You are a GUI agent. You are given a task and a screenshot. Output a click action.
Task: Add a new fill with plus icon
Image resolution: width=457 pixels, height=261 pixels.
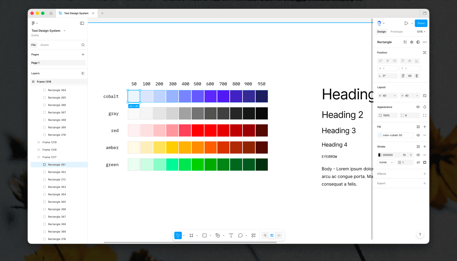click(x=425, y=127)
